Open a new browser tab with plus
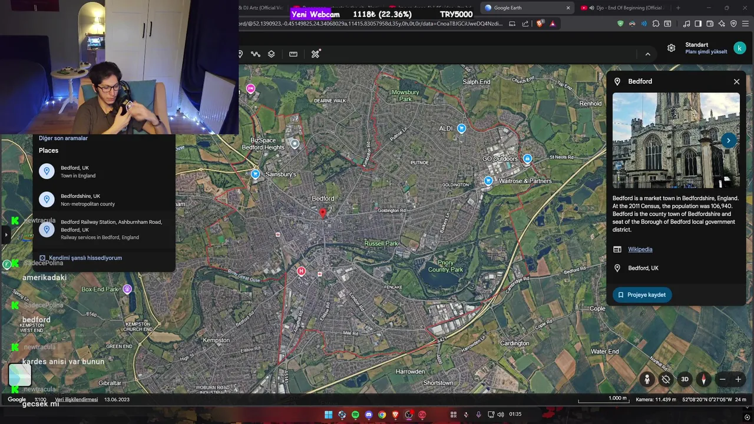The width and height of the screenshot is (754, 424). pyautogui.click(x=678, y=8)
